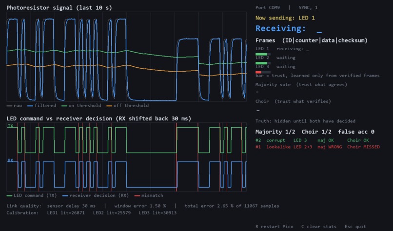Click the 'Majority 1/2' score
Image resolution: width=393 pixels, height=231 pixels.
pos(275,132)
